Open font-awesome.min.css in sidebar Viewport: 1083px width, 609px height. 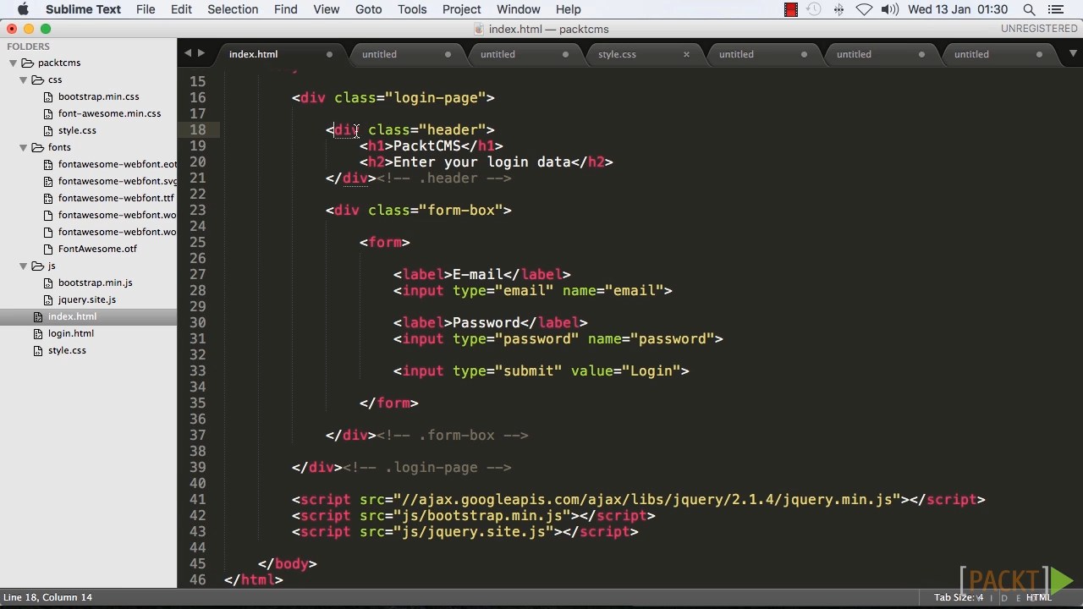click(x=109, y=113)
